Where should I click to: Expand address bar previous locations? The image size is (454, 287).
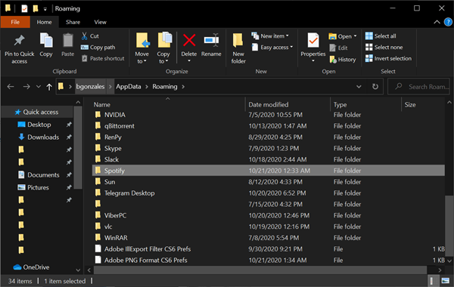[x=359, y=86]
